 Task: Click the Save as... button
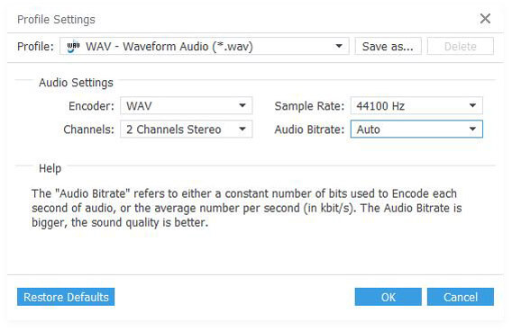click(388, 46)
